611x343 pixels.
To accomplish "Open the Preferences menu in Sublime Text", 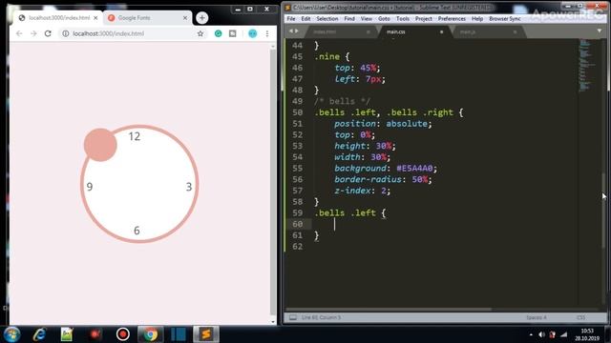I will 452,19.
